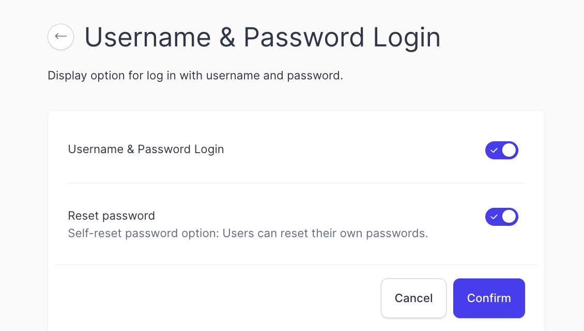Image resolution: width=584 pixels, height=331 pixels.
Task: Click the page heading Username & Password Login
Action: (x=263, y=38)
